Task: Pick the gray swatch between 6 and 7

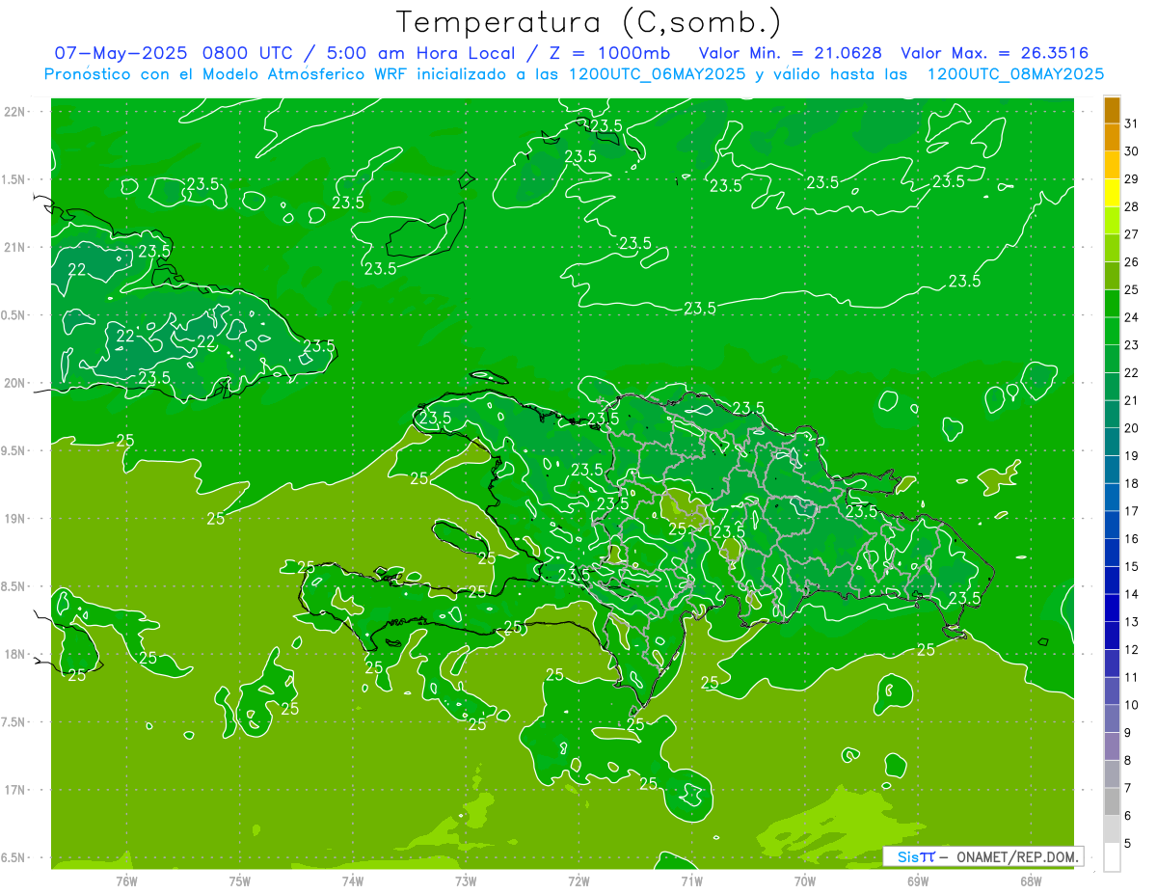Action: point(1112,802)
